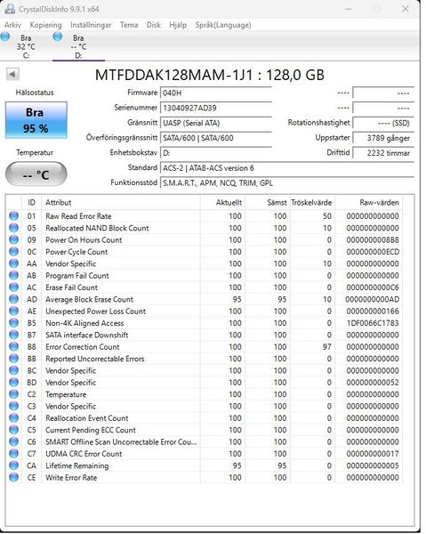Open the Kopiering menu

[x=45, y=25]
